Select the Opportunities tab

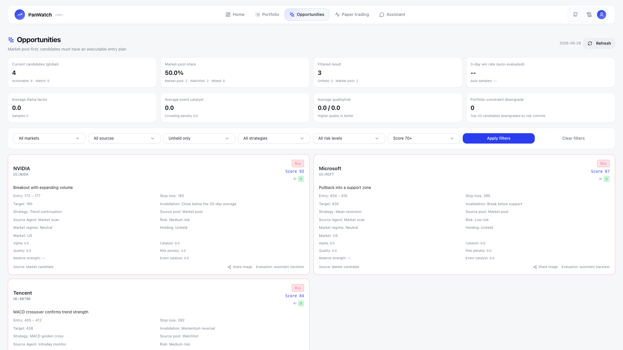point(307,15)
